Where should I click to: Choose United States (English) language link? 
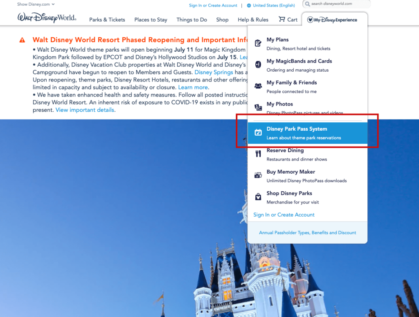[x=274, y=5]
